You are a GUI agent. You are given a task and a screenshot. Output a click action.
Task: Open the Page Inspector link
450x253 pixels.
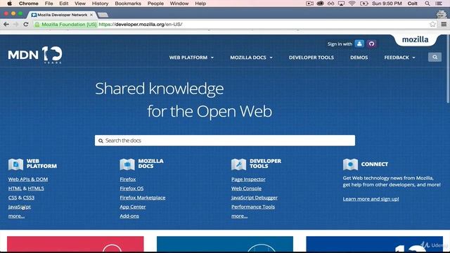point(248,179)
